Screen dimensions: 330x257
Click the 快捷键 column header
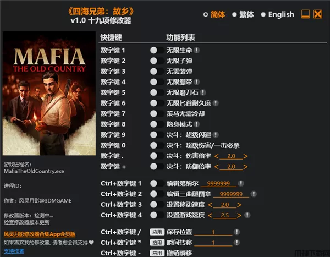111,37
